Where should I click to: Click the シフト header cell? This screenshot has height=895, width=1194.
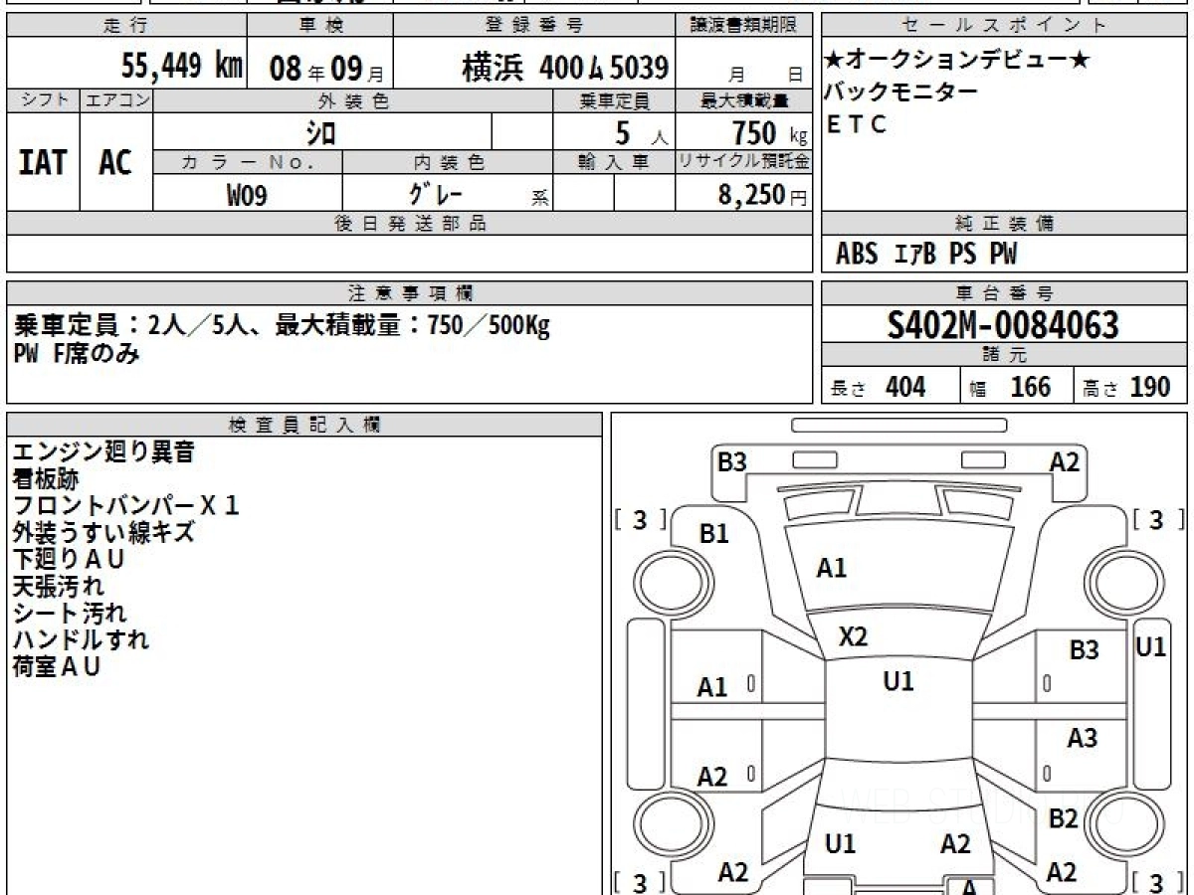coord(44,100)
